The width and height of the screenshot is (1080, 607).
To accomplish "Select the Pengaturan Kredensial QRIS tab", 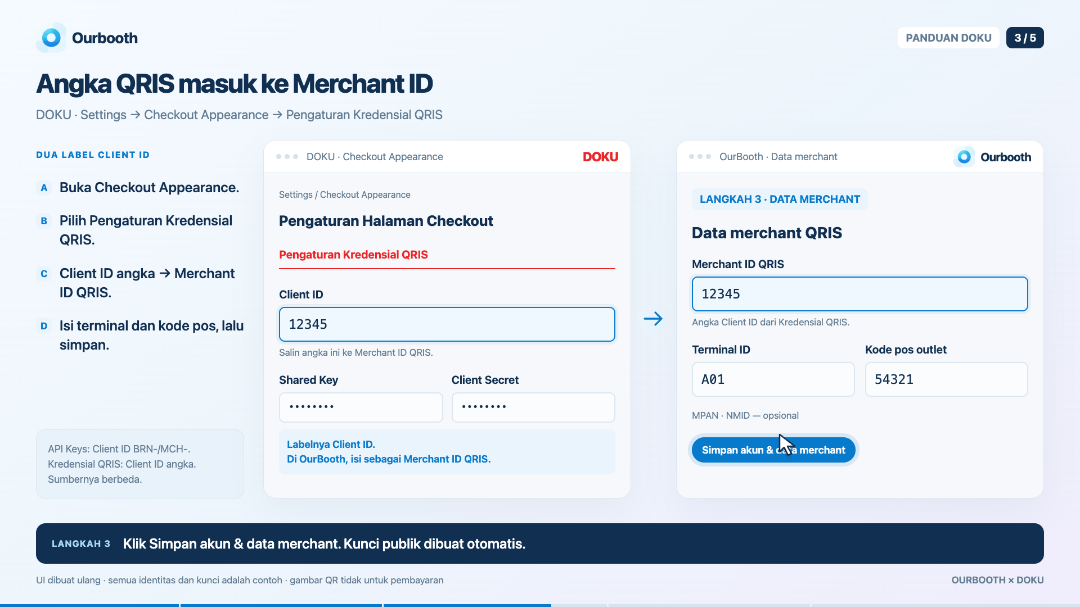I will (353, 255).
